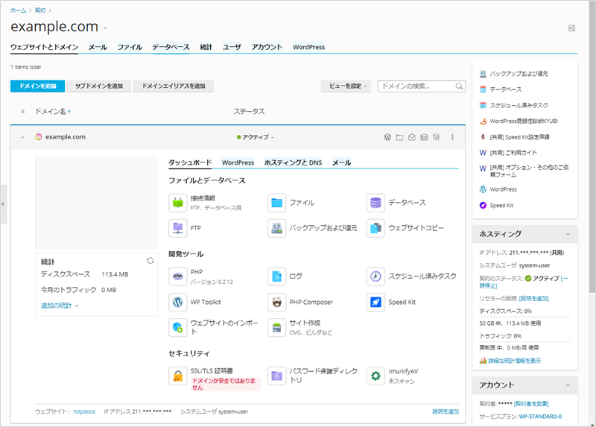Switch to the メール top tab
This screenshot has width=596, height=427.
(x=98, y=47)
